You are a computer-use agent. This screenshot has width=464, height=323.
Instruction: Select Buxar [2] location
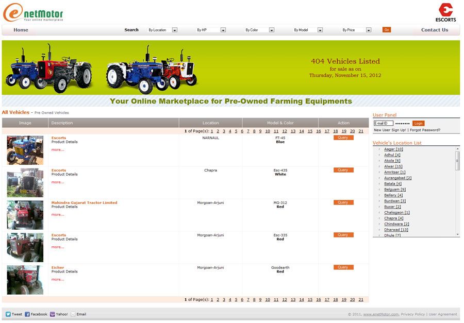[x=392, y=207]
